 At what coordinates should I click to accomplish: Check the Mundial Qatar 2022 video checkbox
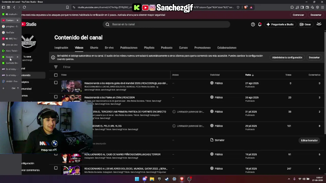pyautogui.click(x=56, y=168)
